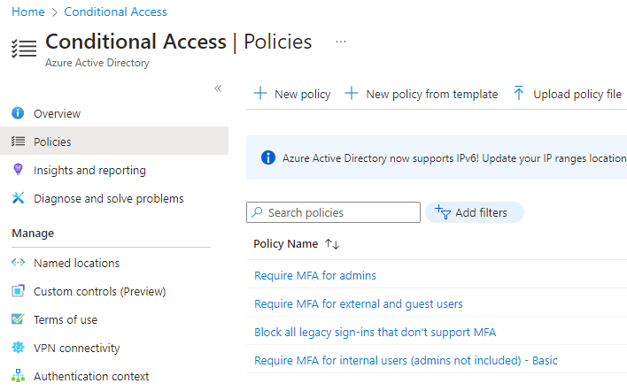The width and height of the screenshot is (627, 391).
Task: Open Require MFA for admins policy
Action: (x=315, y=276)
